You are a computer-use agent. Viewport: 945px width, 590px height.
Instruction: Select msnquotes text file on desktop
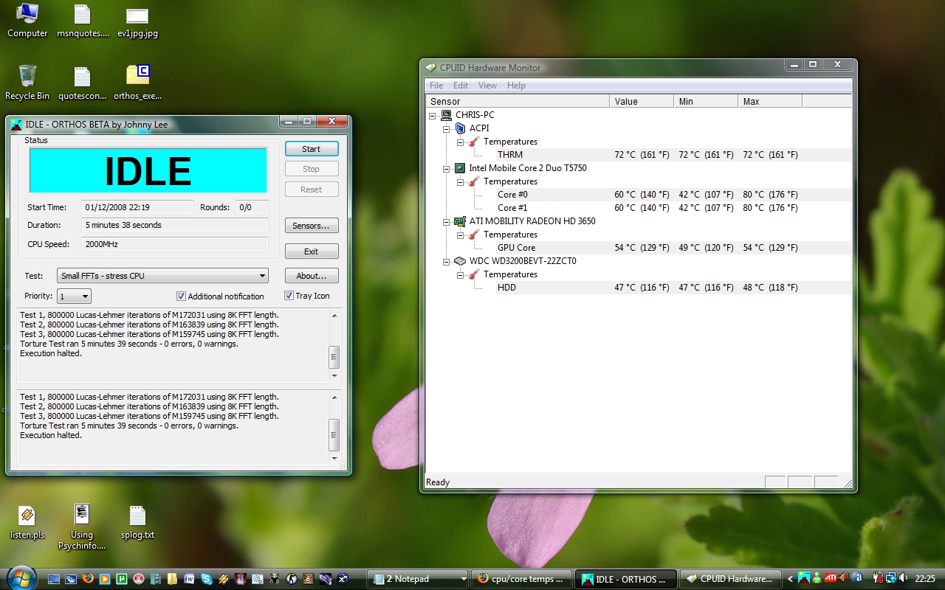(x=83, y=21)
